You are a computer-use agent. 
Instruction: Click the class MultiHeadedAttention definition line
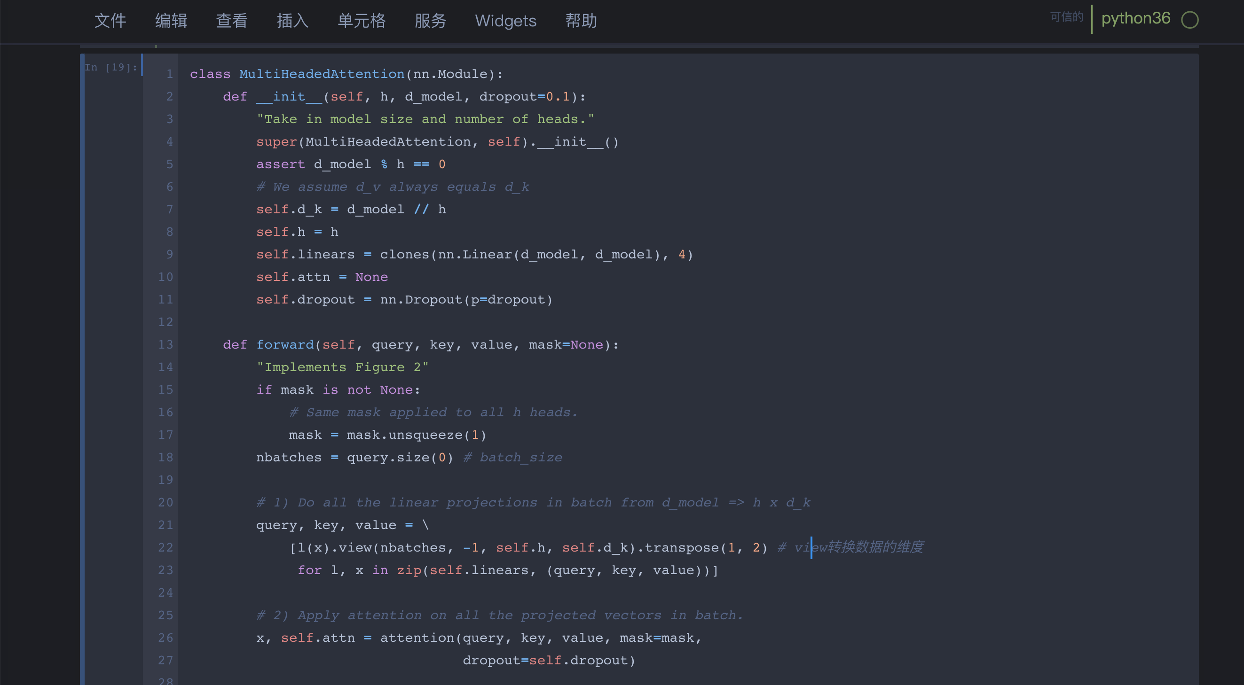pos(346,74)
